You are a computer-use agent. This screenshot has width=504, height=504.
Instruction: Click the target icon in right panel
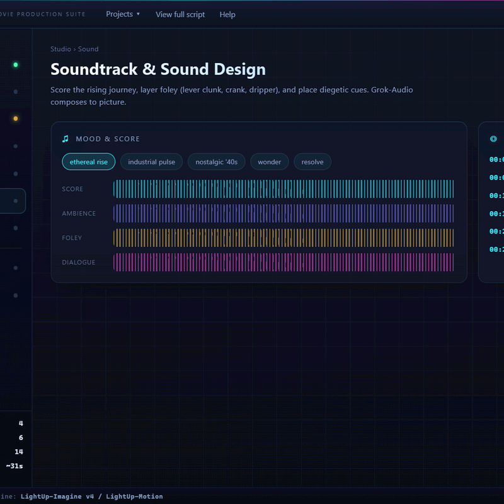click(493, 139)
